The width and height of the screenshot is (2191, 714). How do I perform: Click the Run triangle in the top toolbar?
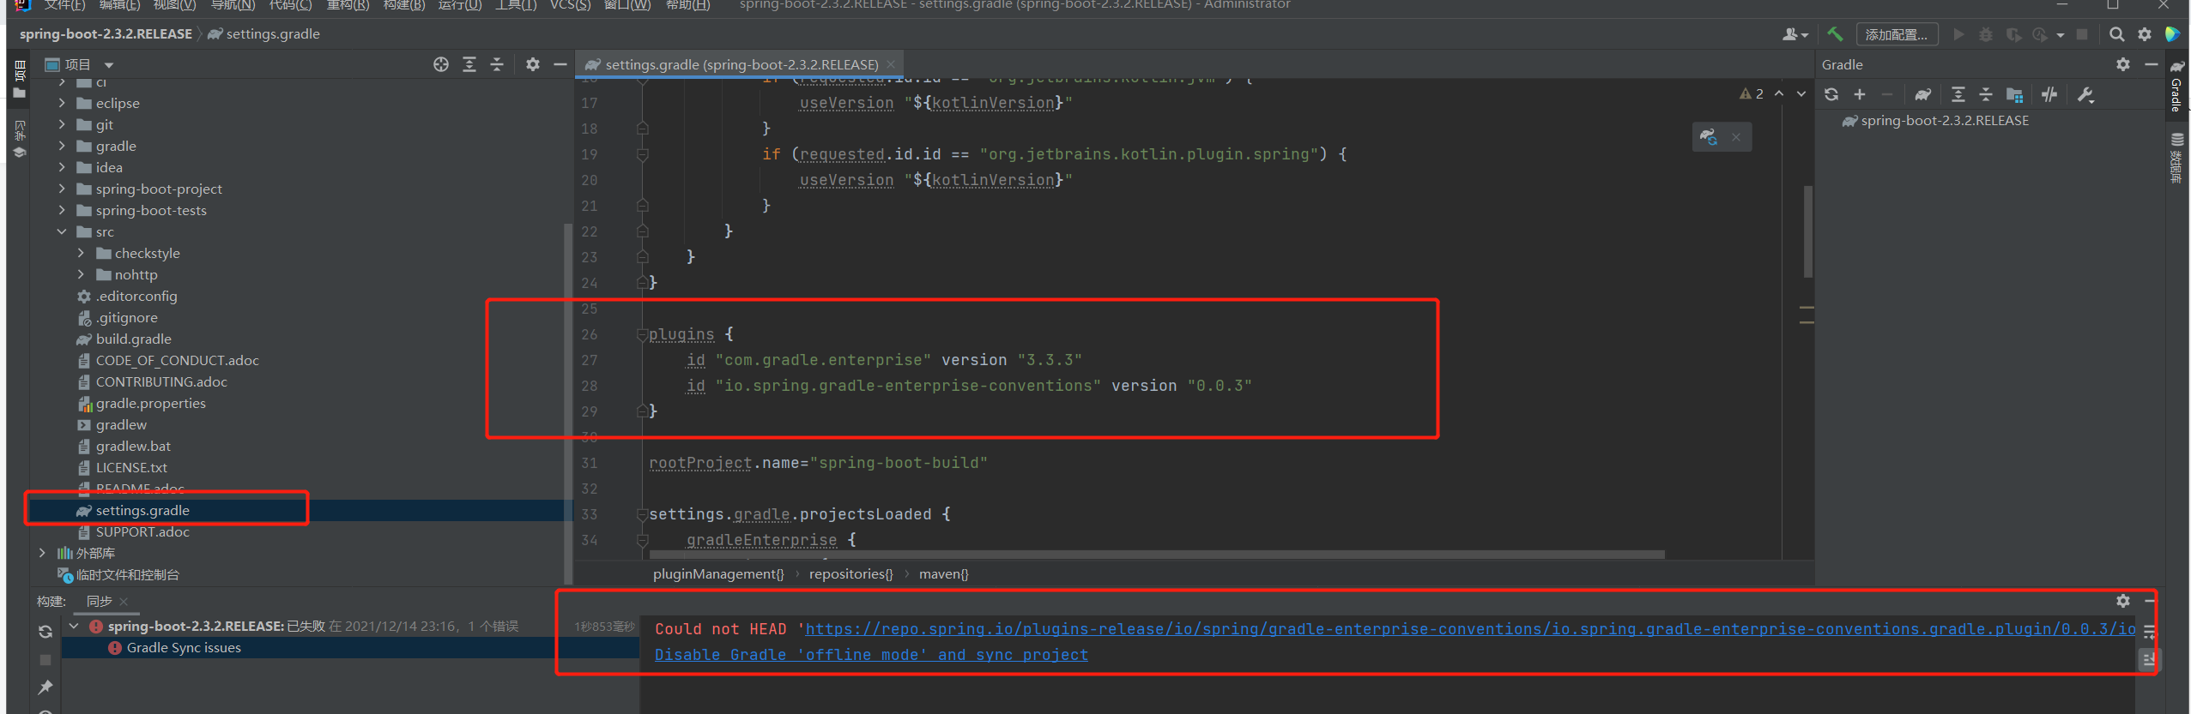1958,34
